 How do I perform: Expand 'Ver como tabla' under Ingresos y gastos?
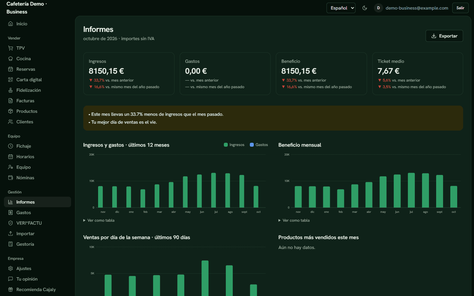[99, 220]
